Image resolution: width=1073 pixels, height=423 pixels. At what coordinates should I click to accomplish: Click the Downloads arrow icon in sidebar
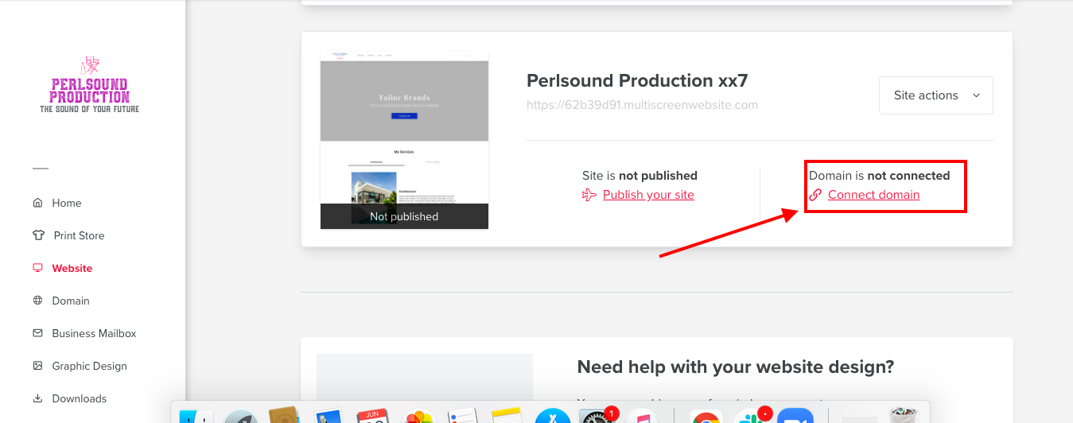pos(37,398)
